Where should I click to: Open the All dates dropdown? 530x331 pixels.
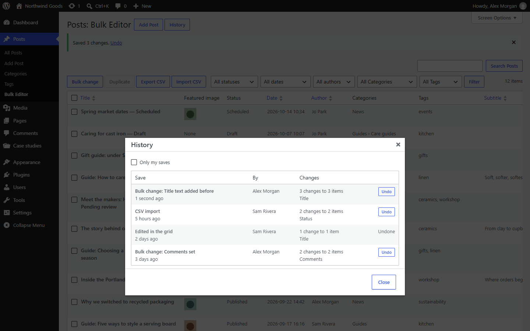[x=286, y=82]
